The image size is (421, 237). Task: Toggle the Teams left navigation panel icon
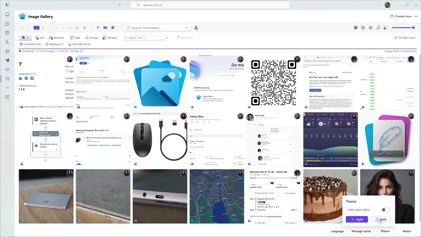point(7,5)
